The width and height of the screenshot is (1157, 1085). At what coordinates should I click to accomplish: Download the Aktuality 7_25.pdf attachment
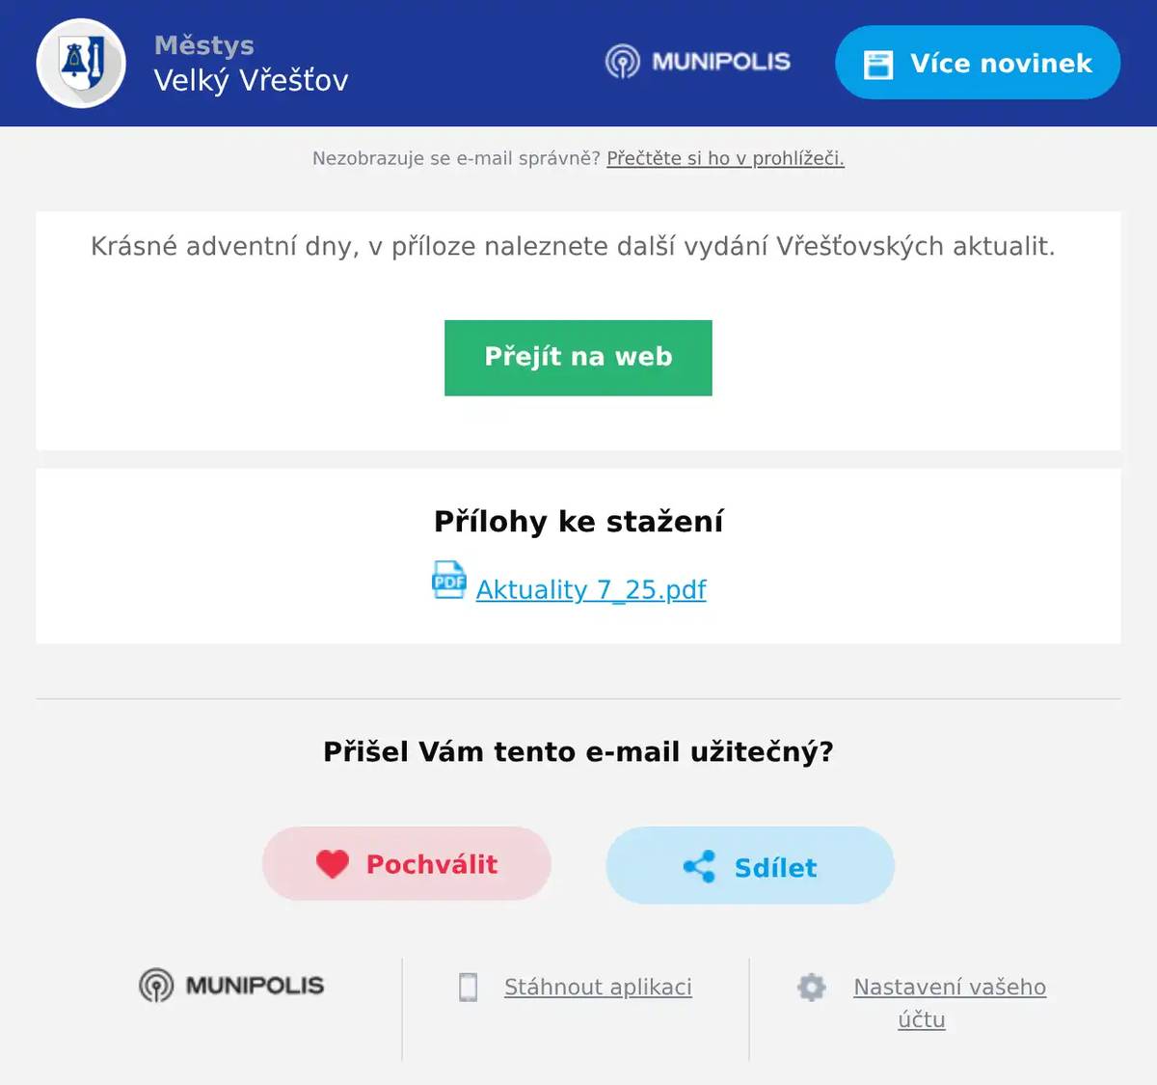(591, 589)
